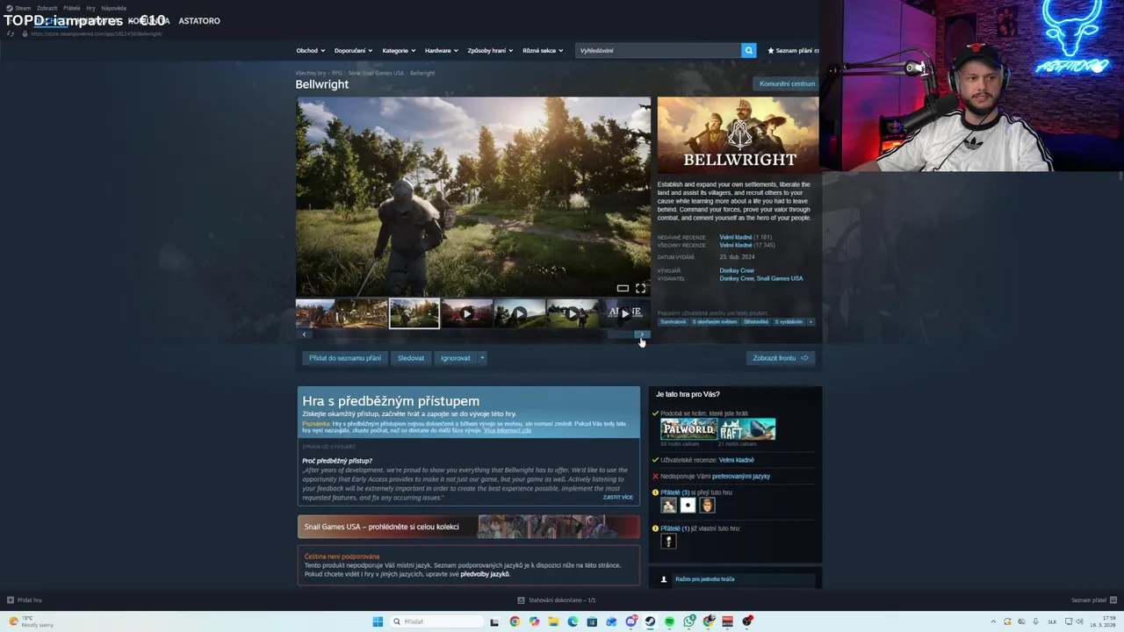Click the S otevřeným světem tag
Viewport: 1124px width, 632px height.
tap(715, 322)
